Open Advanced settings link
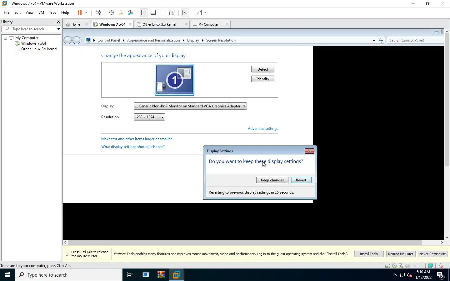Viewport: 450px width, 281px height. 263,129
